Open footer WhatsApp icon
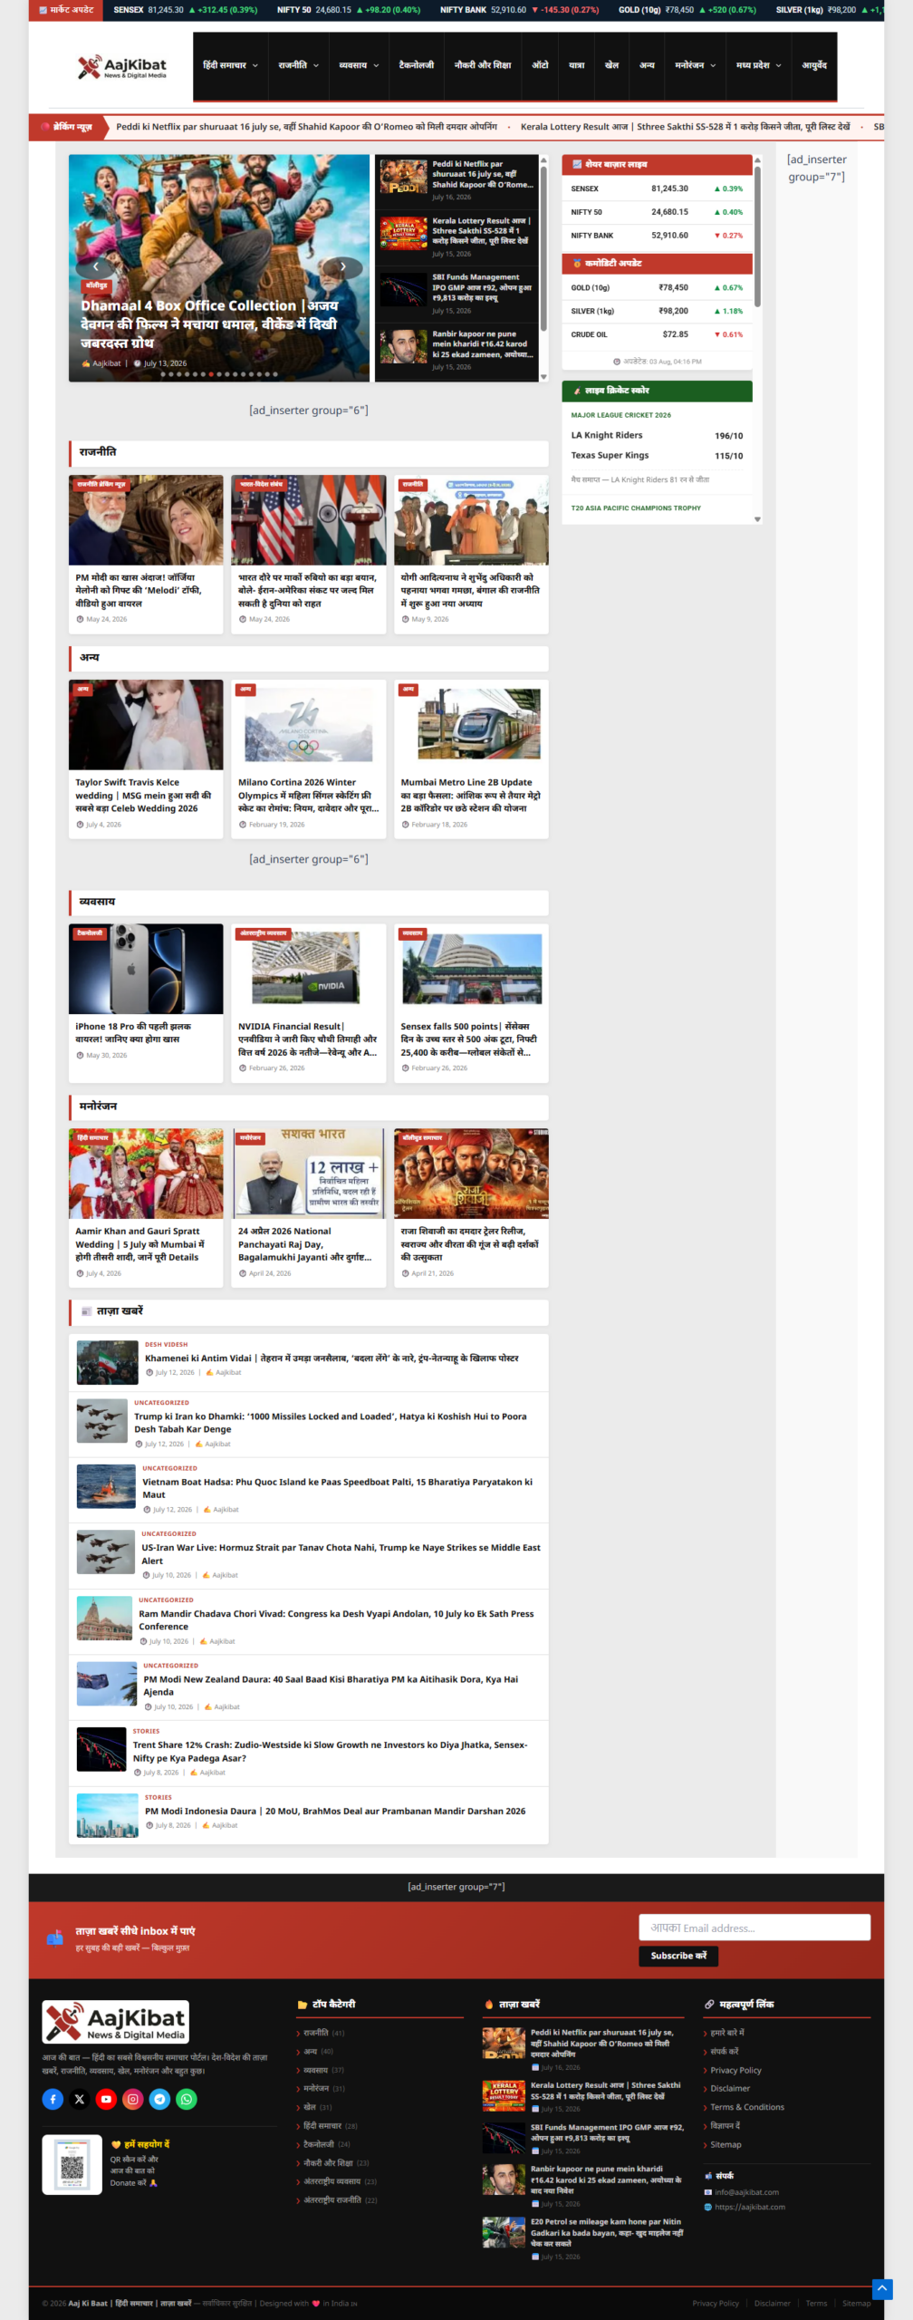913x2320 pixels. coord(187,2099)
